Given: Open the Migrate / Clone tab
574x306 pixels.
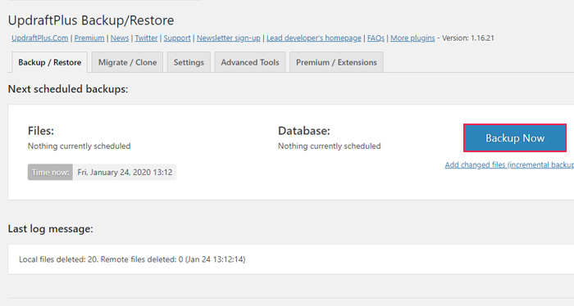Looking at the screenshot, I should click(x=127, y=62).
